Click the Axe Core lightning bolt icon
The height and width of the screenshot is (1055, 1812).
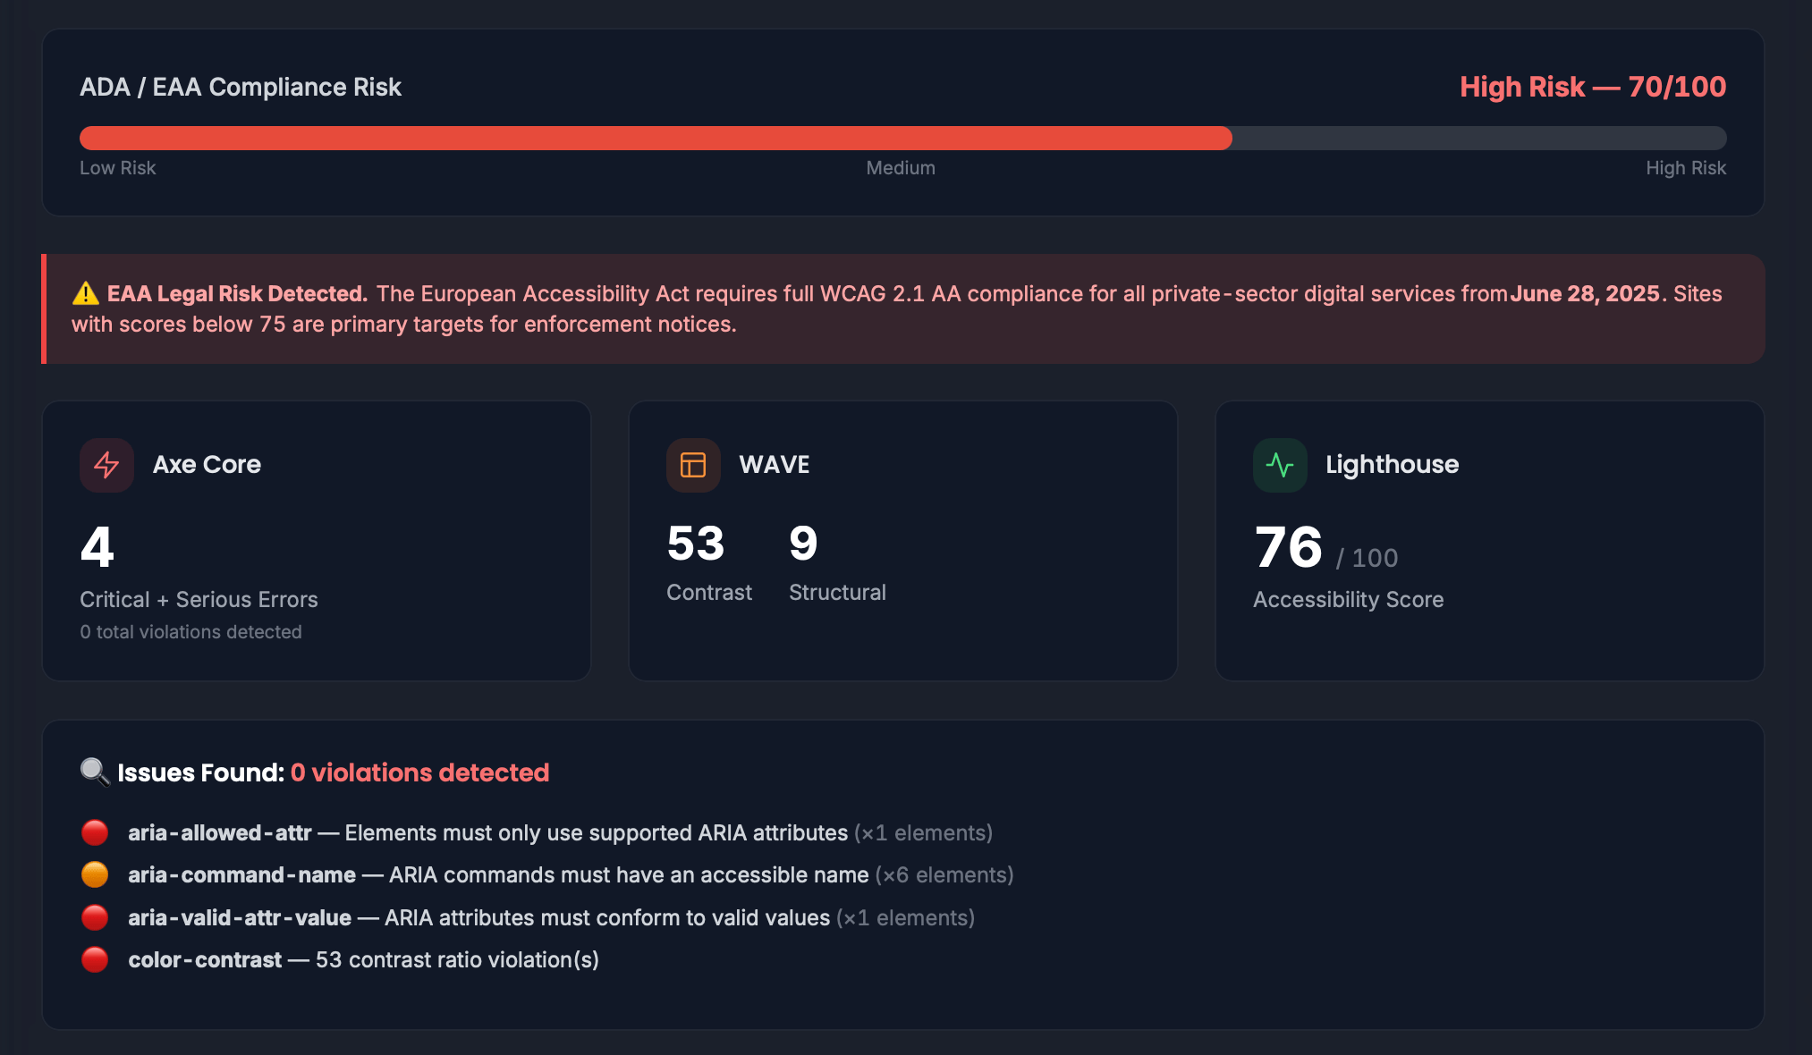tap(106, 465)
